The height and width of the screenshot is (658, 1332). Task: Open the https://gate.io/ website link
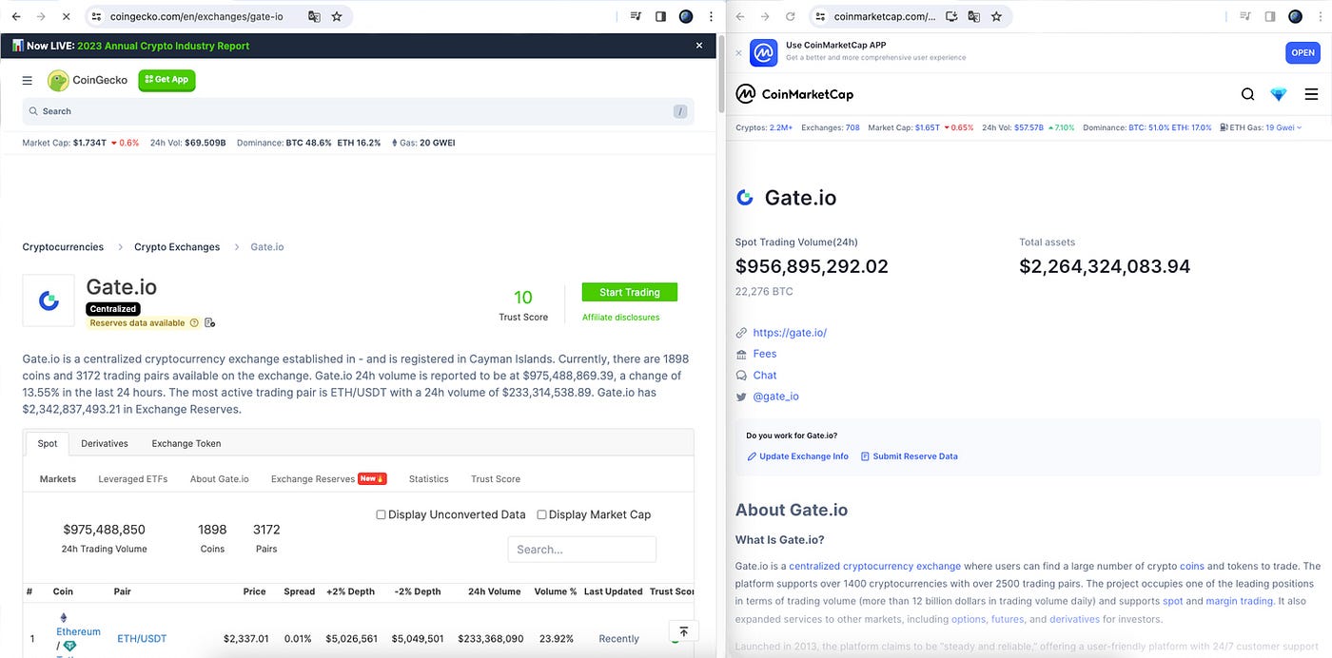coord(790,333)
